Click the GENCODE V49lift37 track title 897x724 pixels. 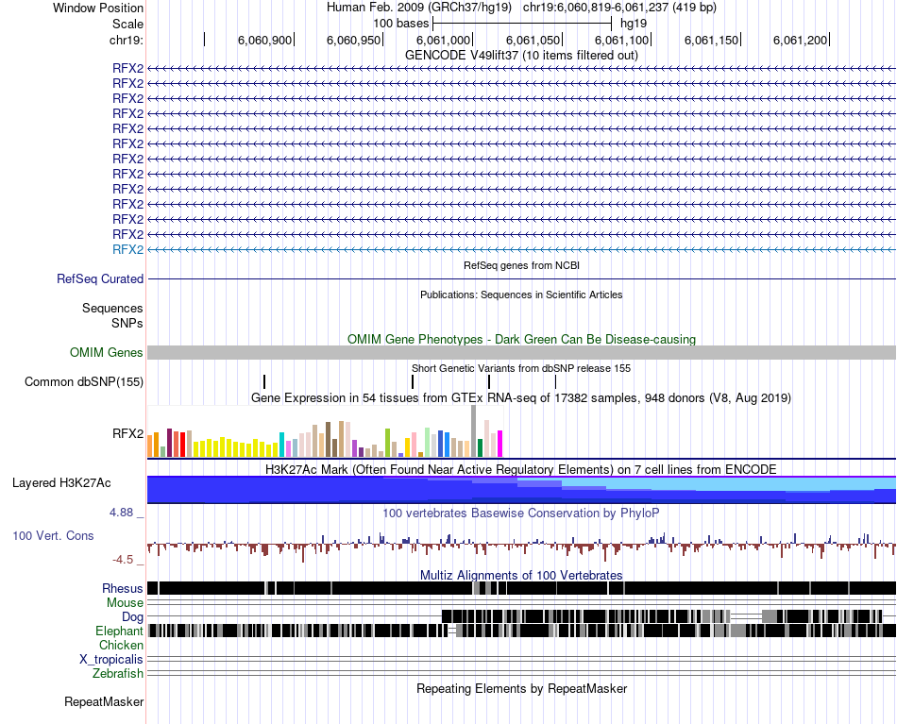tap(521, 56)
